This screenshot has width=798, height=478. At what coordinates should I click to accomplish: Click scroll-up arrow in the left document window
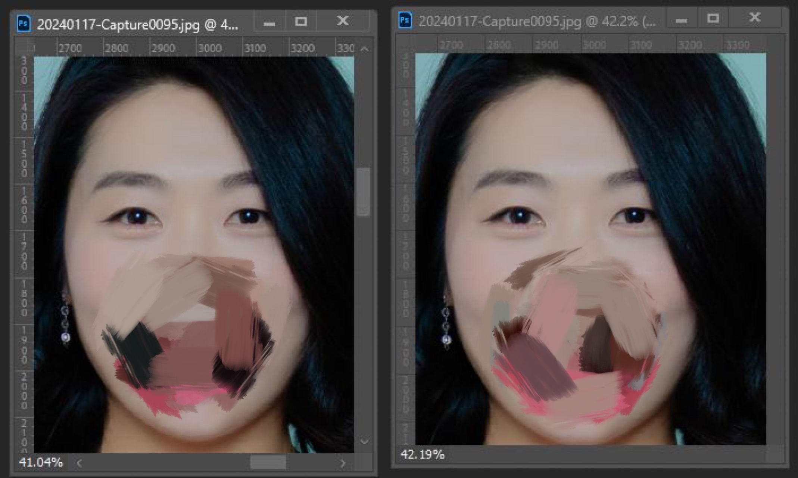(365, 49)
